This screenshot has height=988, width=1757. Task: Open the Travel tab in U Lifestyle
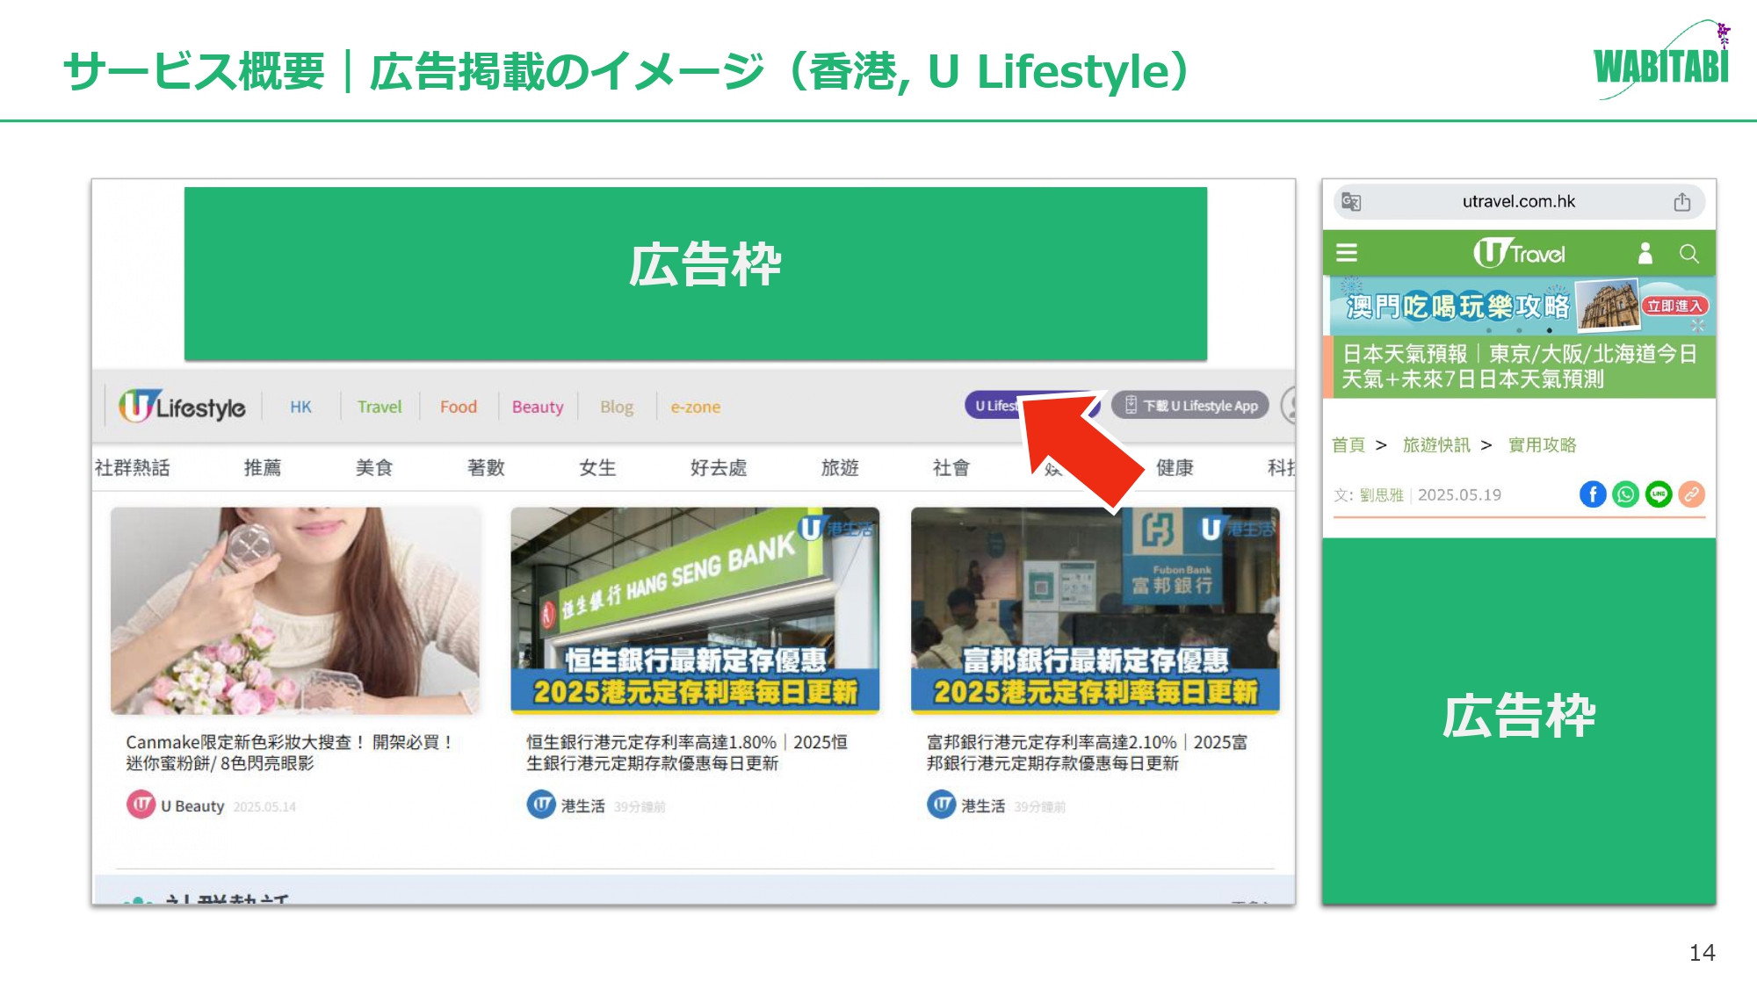pos(379,407)
